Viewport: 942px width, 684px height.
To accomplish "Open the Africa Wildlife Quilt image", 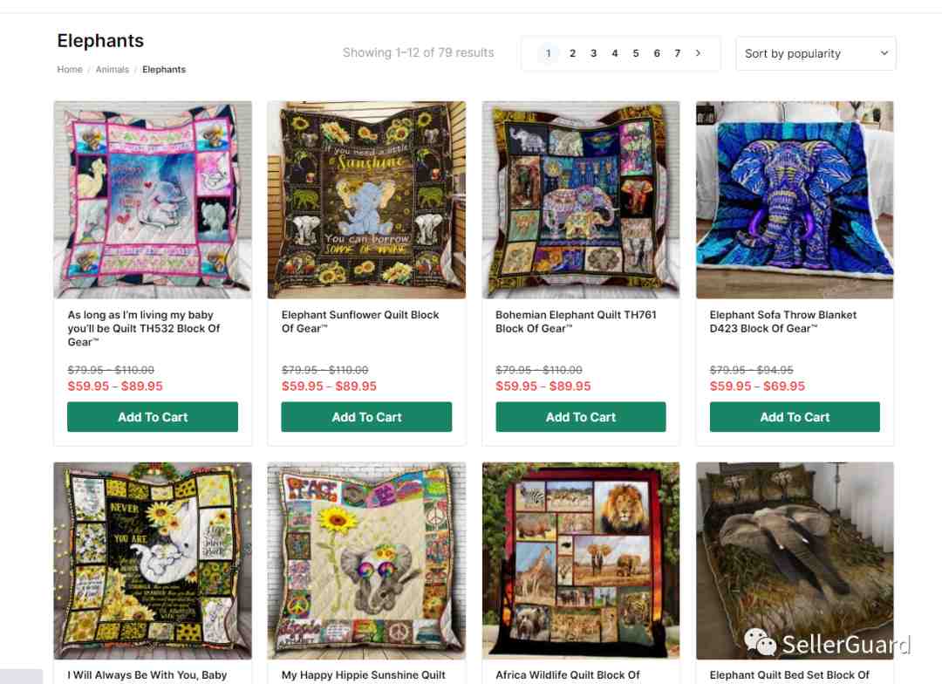I will [x=580, y=561].
